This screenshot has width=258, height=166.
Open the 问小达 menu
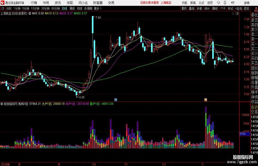click(83, 3)
